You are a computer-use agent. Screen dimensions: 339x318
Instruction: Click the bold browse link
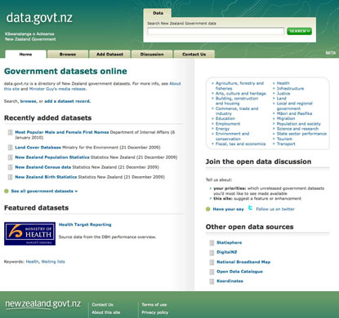click(x=28, y=101)
